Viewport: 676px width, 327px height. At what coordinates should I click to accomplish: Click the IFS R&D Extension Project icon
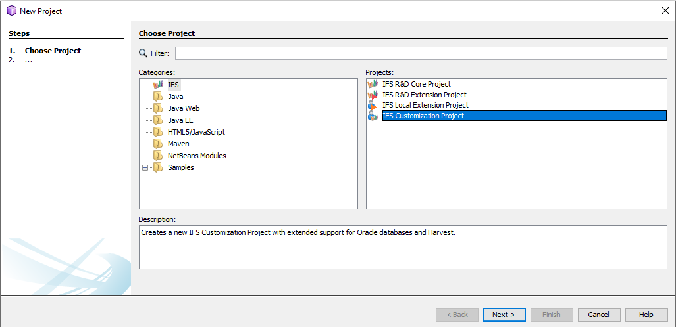tap(373, 95)
